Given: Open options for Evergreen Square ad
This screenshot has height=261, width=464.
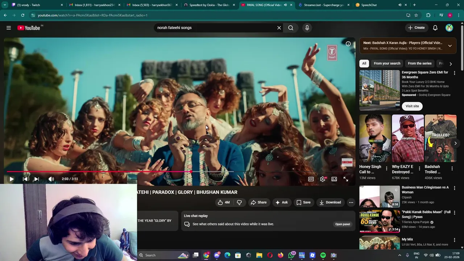Looking at the screenshot, I should [x=454, y=73].
